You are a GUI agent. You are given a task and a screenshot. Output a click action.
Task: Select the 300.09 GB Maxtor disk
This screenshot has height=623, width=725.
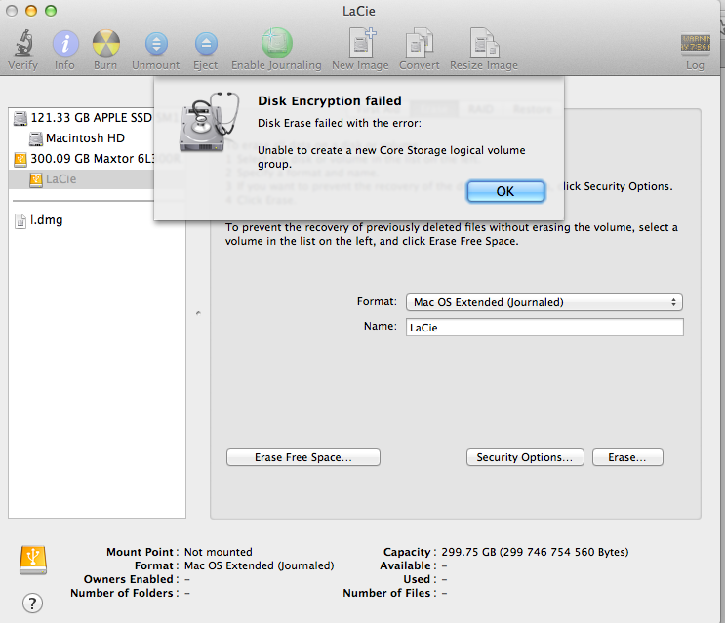pyautogui.click(x=82, y=158)
